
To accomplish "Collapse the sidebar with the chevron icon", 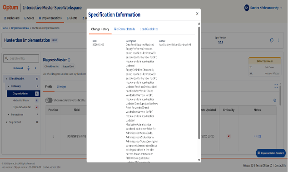I will (x=35, y=68).
